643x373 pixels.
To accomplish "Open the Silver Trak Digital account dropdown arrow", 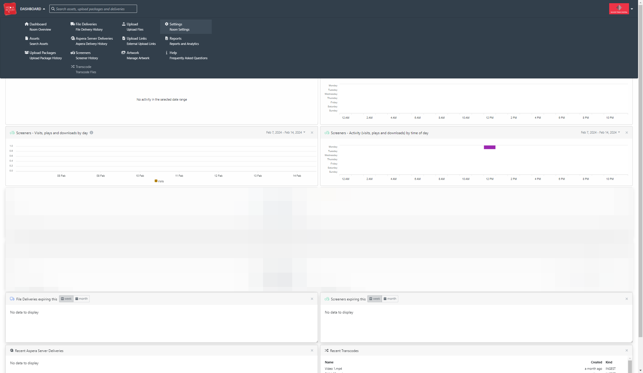I will click(632, 9).
